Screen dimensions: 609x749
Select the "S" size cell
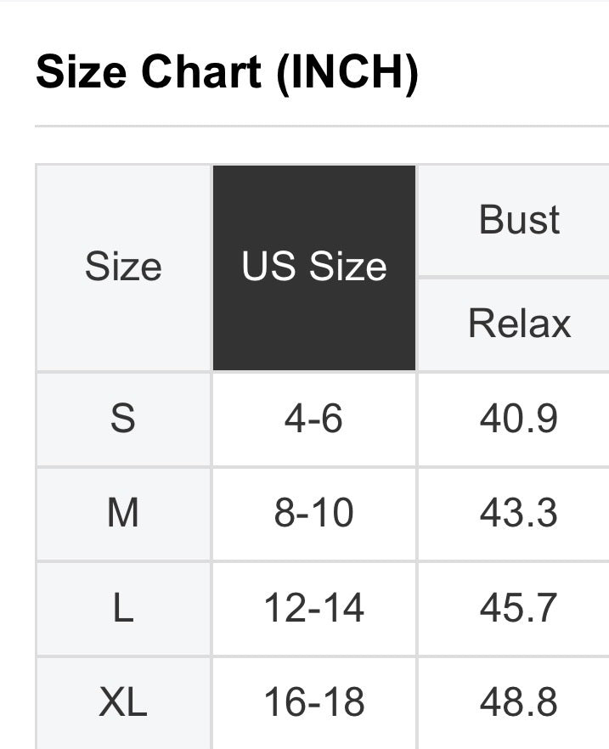[123, 419]
